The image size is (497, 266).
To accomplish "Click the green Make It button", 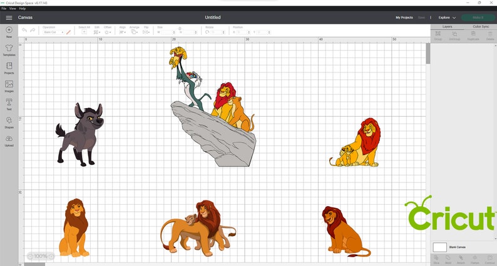I will pyautogui.click(x=478, y=17).
